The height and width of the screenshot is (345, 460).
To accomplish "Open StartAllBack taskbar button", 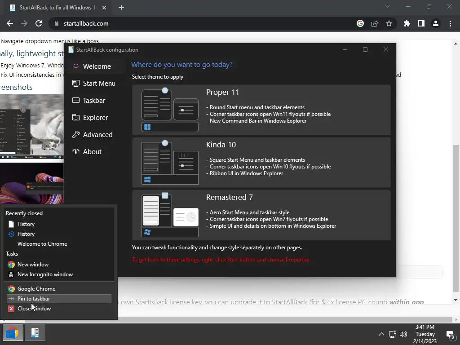I will coord(35,332).
